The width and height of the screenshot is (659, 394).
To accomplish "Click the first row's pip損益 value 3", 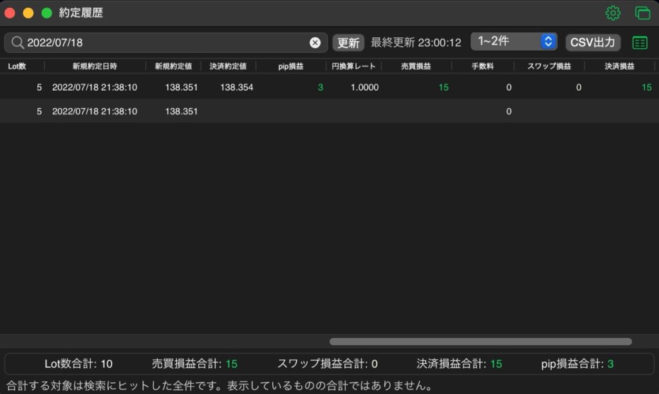I will pyautogui.click(x=320, y=88).
